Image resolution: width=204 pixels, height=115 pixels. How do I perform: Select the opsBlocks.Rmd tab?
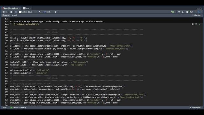11,8
